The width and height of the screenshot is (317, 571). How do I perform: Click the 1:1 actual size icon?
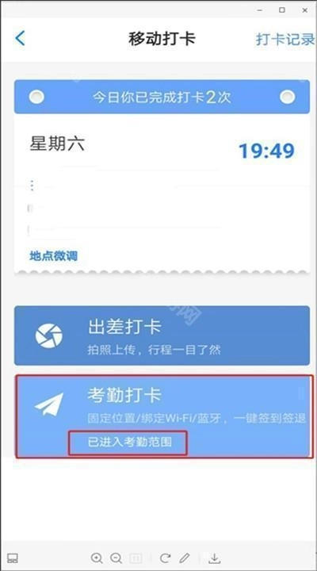[136, 558]
